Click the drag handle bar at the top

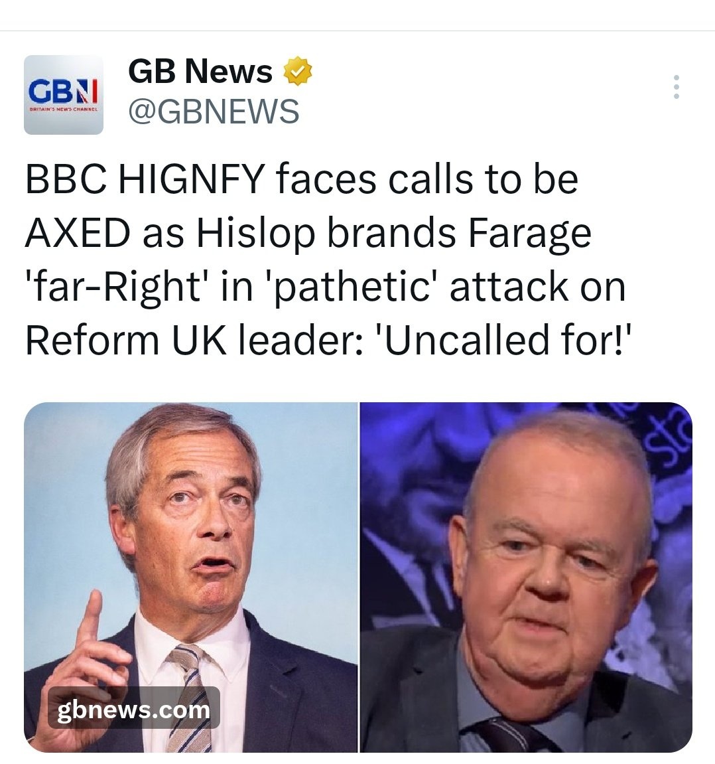coord(357,29)
